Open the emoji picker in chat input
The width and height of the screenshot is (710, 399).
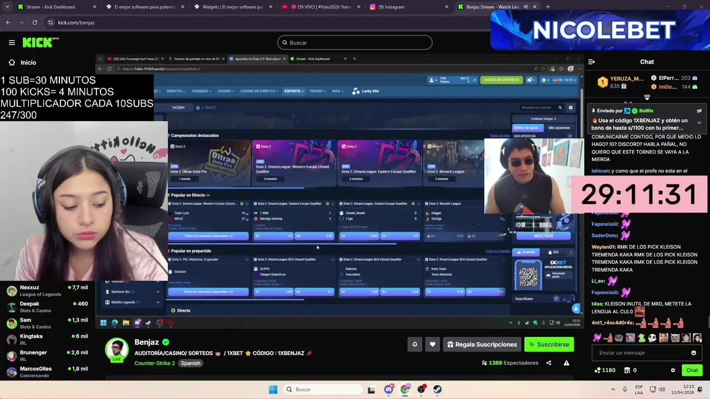point(693,353)
